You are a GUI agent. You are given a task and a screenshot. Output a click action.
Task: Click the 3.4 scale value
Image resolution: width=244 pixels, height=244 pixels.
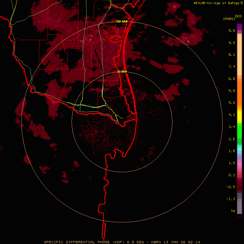(232, 127)
